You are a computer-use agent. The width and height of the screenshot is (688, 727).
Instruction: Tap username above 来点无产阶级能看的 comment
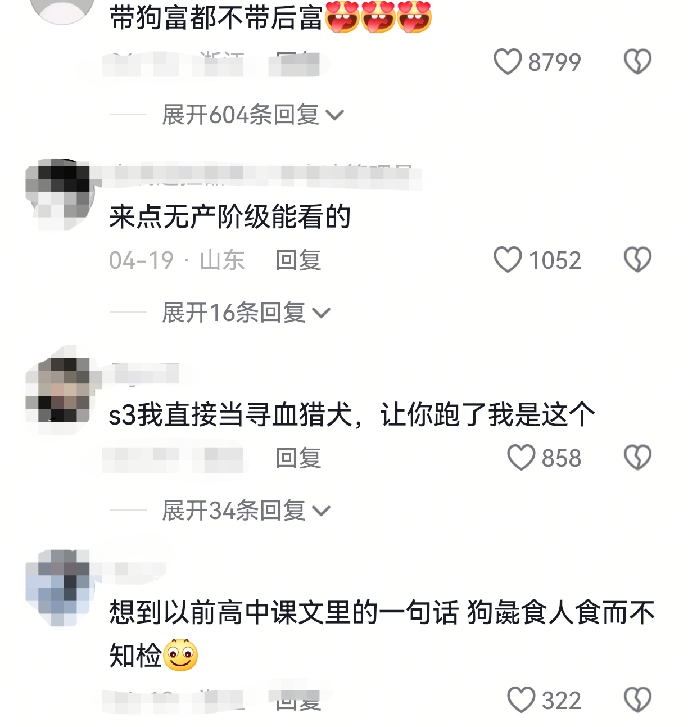(264, 175)
